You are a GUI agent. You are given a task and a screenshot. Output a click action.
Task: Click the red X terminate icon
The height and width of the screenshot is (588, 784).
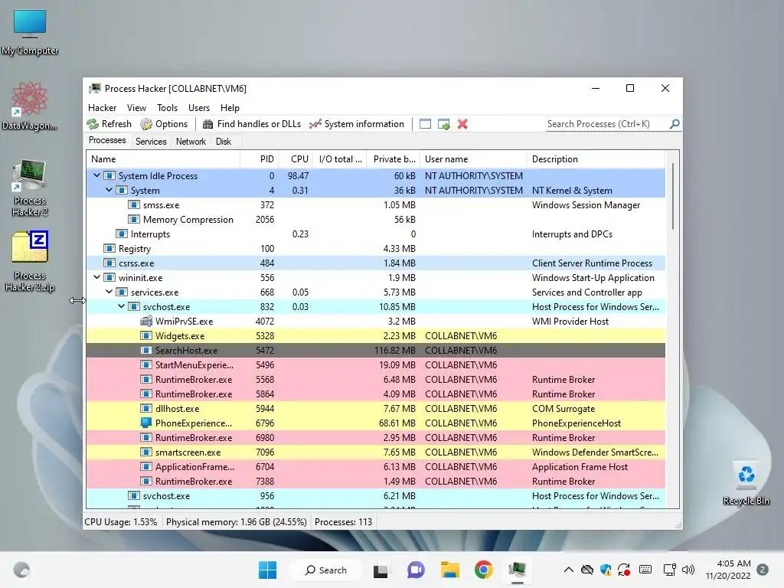(x=462, y=124)
